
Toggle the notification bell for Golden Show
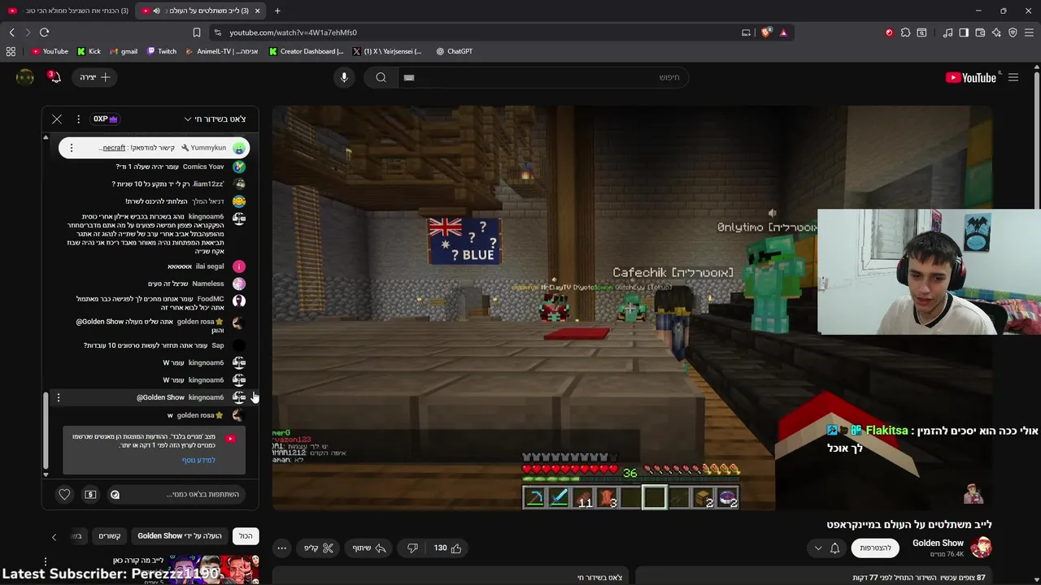click(834, 548)
